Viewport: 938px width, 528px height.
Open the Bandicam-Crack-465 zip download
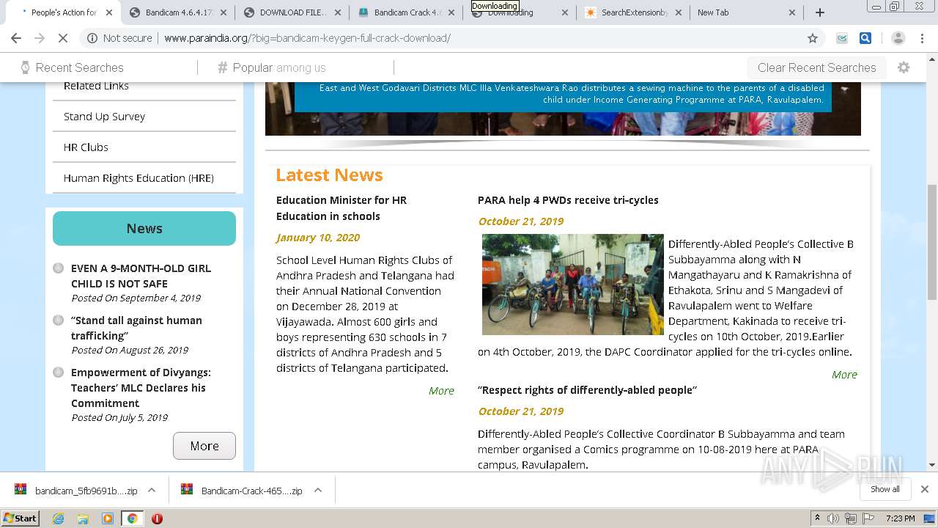pos(242,491)
